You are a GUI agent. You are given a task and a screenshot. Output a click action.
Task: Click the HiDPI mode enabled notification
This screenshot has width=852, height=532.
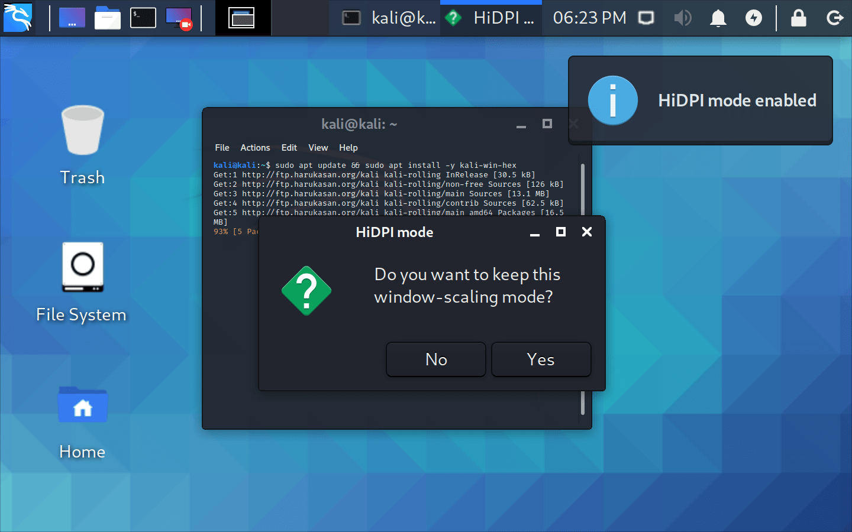[701, 100]
